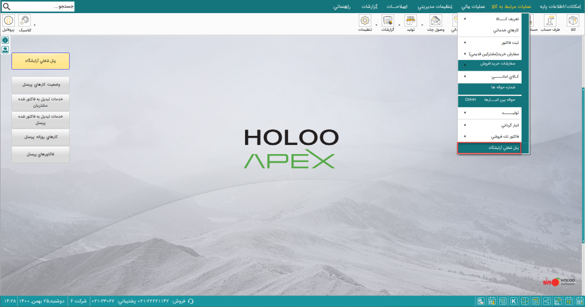585x307 pixels.
Task: Open the اصلاحات menu
Action: [397, 7]
